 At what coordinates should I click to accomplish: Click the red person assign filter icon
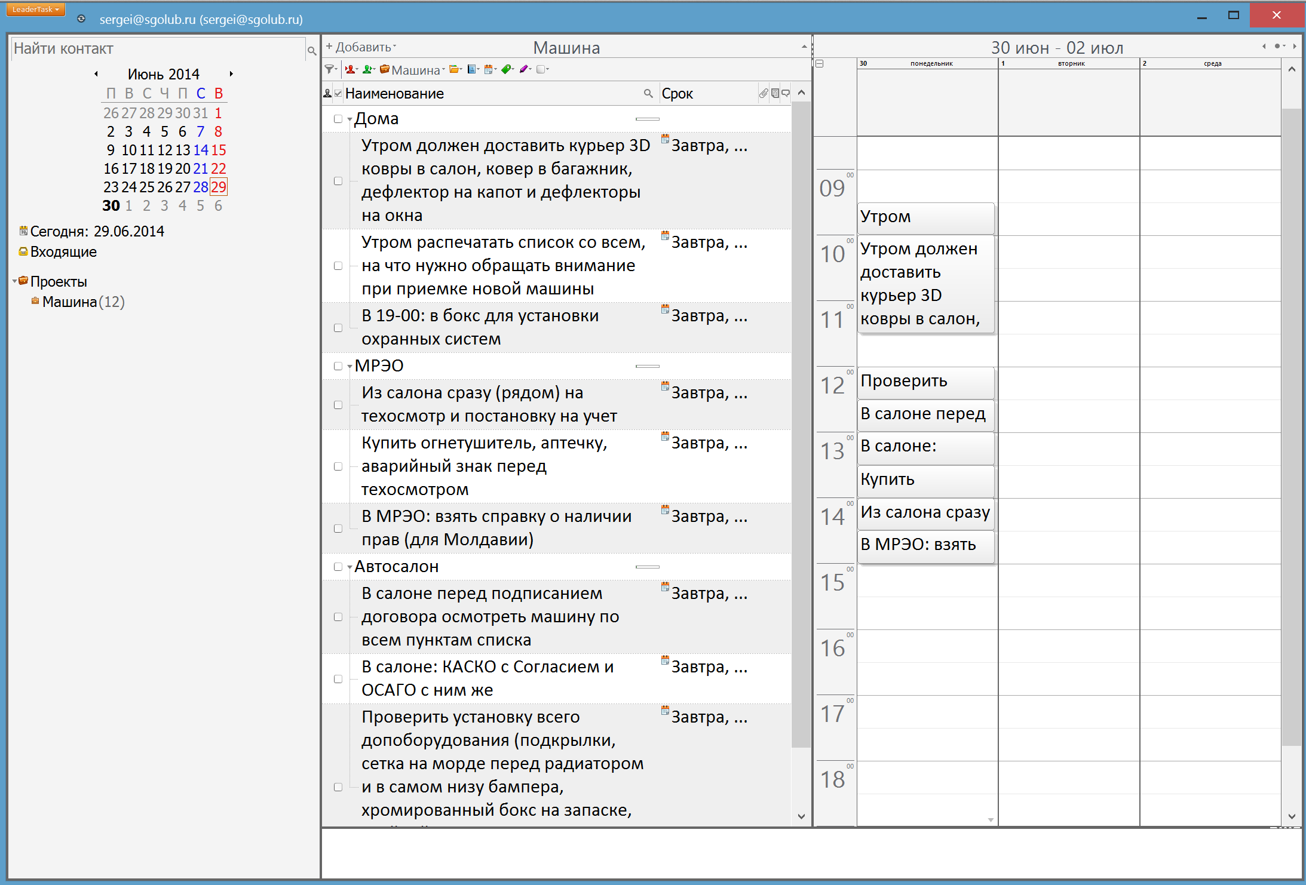click(x=350, y=69)
